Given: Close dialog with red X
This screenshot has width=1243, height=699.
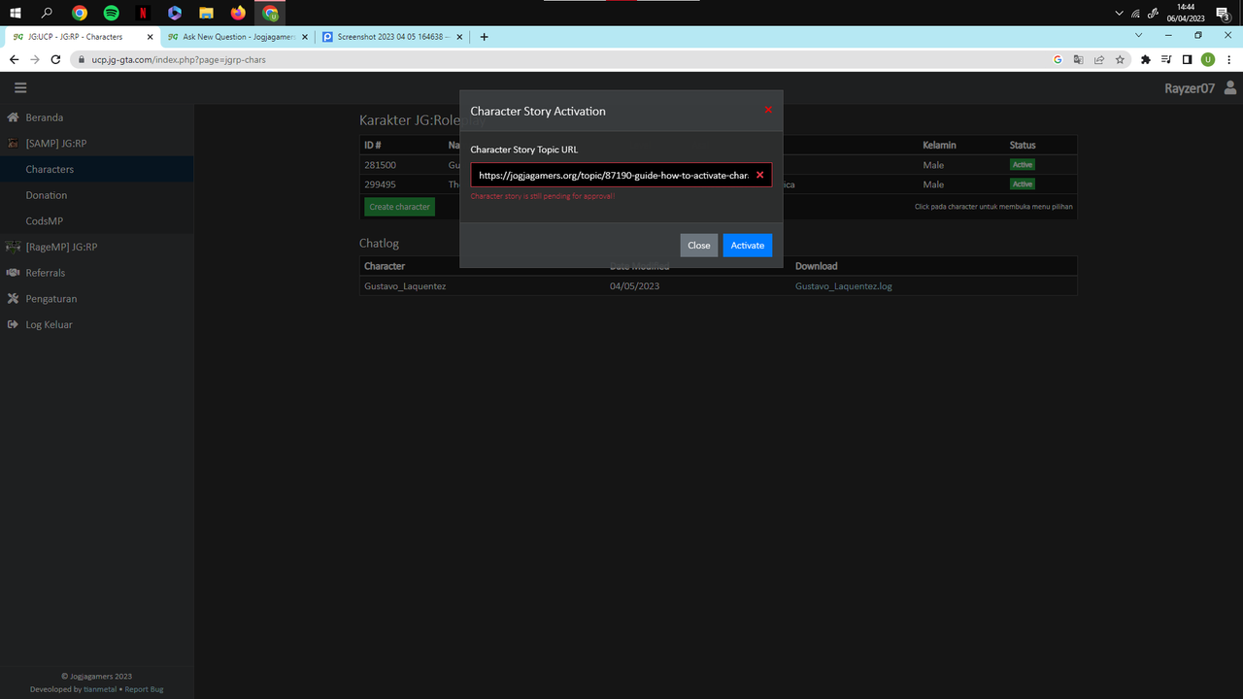Looking at the screenshot, I should (768, 110).
